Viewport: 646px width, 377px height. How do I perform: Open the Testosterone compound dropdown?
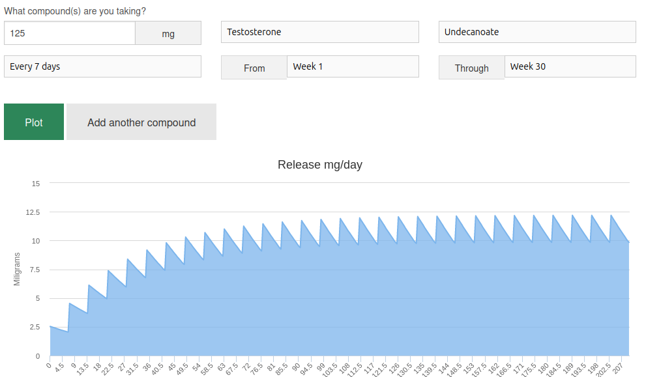click(319, 32)
